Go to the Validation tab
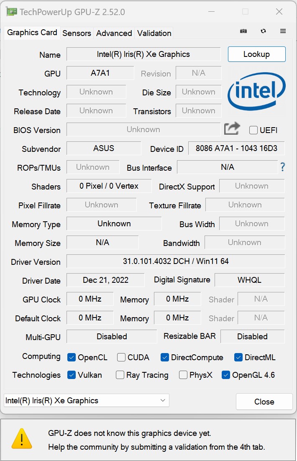The width and height of the screenshot is (297, 461). tap(154, 33)
